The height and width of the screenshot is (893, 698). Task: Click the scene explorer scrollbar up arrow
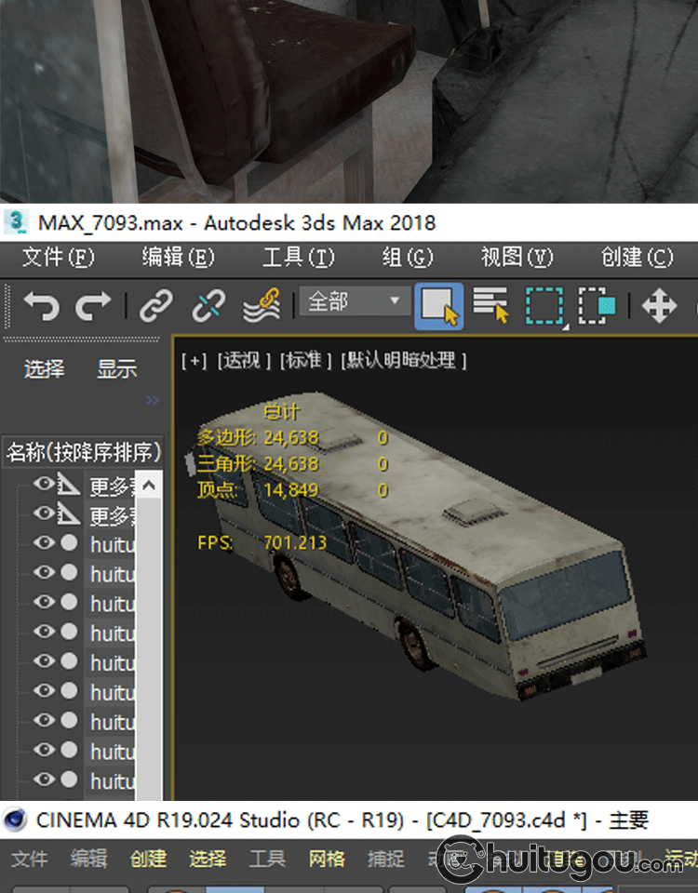tap(149, 486)
